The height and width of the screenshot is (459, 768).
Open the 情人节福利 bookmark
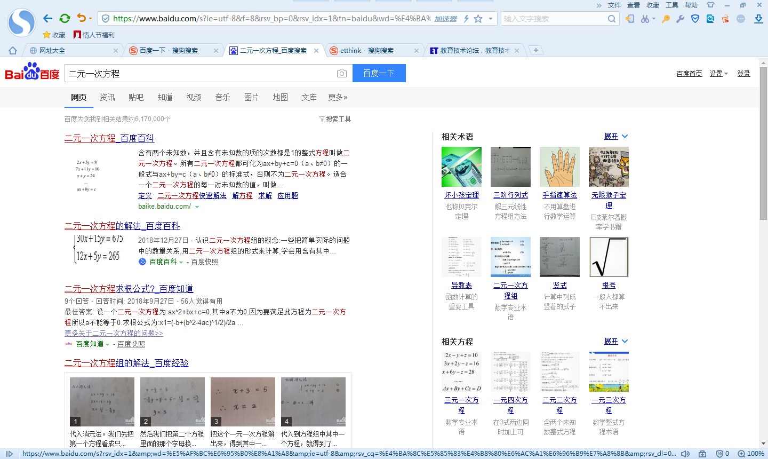tap(94, 35)
